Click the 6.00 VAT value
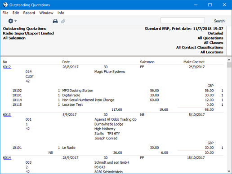This screenshot has height=174, width=232. [165, 152]
